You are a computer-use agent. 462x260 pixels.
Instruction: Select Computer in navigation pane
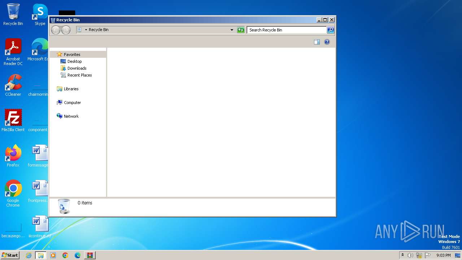(73, 103)
